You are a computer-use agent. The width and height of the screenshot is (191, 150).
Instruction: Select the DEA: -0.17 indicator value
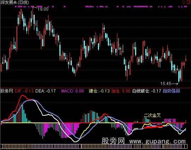coord(45,91)
